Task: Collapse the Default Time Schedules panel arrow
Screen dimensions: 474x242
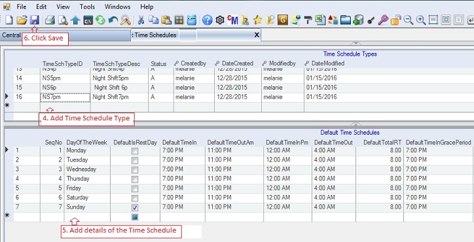Action: pos(355,124)
